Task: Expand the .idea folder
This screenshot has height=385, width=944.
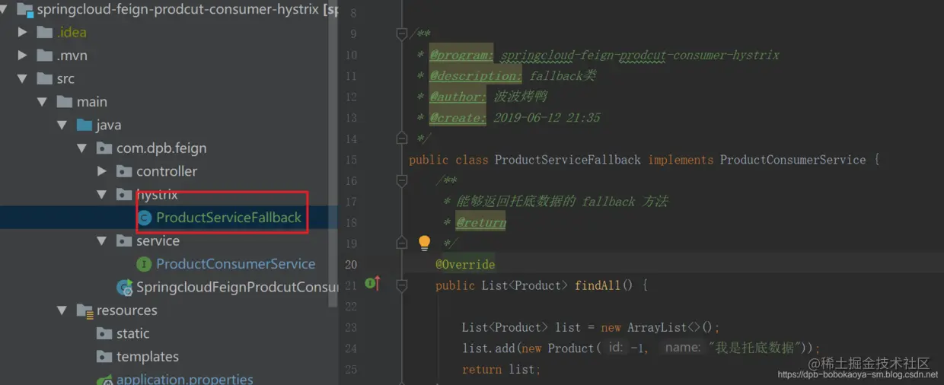Action: pyautogui.click(x=22, y=32)
